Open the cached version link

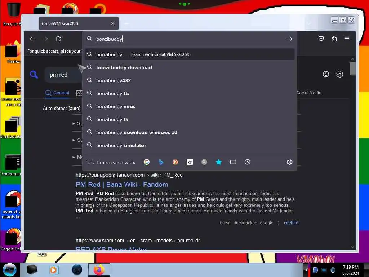tap(291, 223)
